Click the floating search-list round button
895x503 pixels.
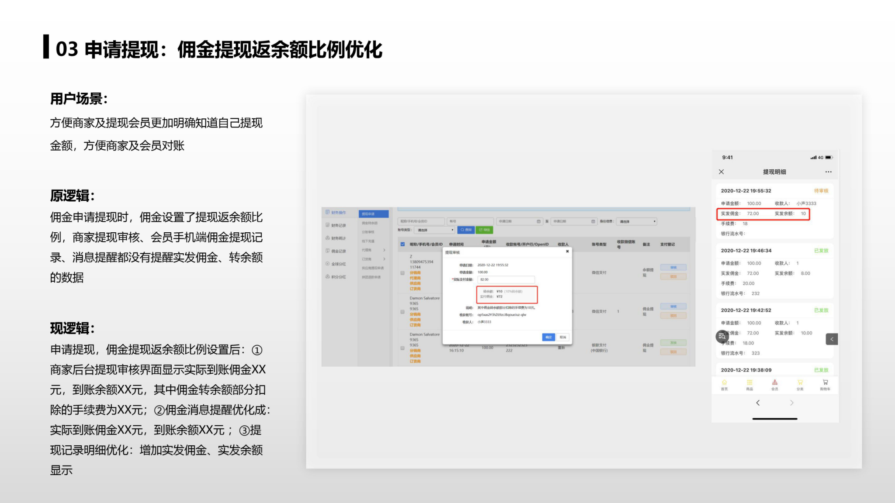pos(722,336)
